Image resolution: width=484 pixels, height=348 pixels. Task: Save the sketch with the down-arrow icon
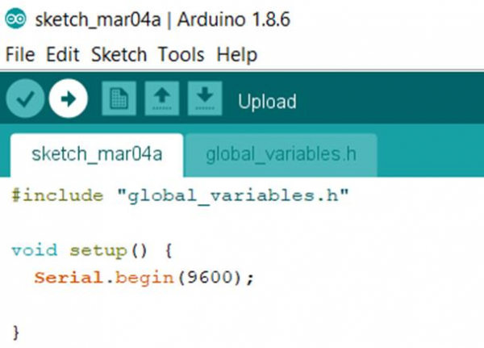[x=205, y=99]
